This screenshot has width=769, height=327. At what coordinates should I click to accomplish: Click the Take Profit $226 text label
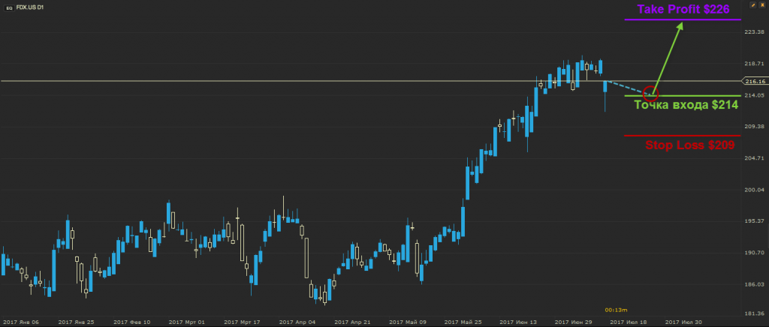pos(682,10)
